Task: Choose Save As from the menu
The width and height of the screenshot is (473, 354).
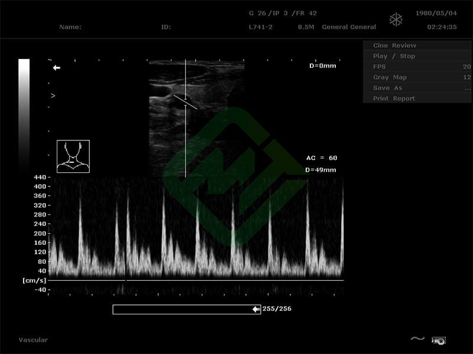Action: point(417,88)
